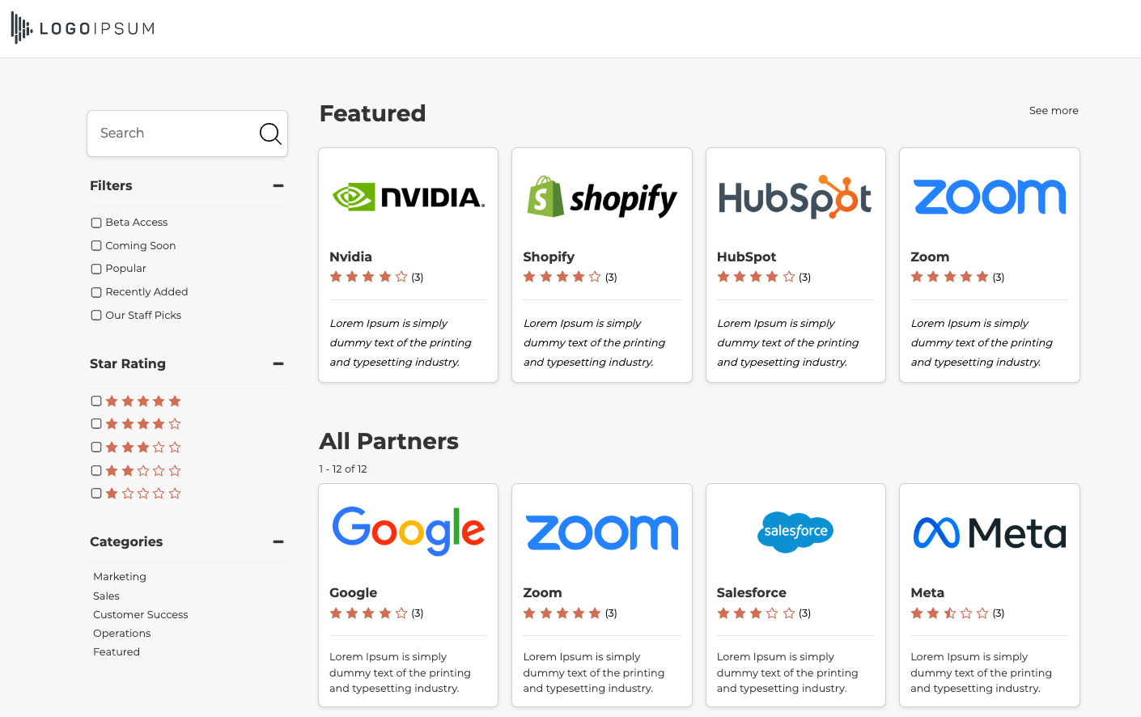Viewport: 1141px width, 717px height.
Task: Open the Meta logo image
Action: click(x=990, y=532)
